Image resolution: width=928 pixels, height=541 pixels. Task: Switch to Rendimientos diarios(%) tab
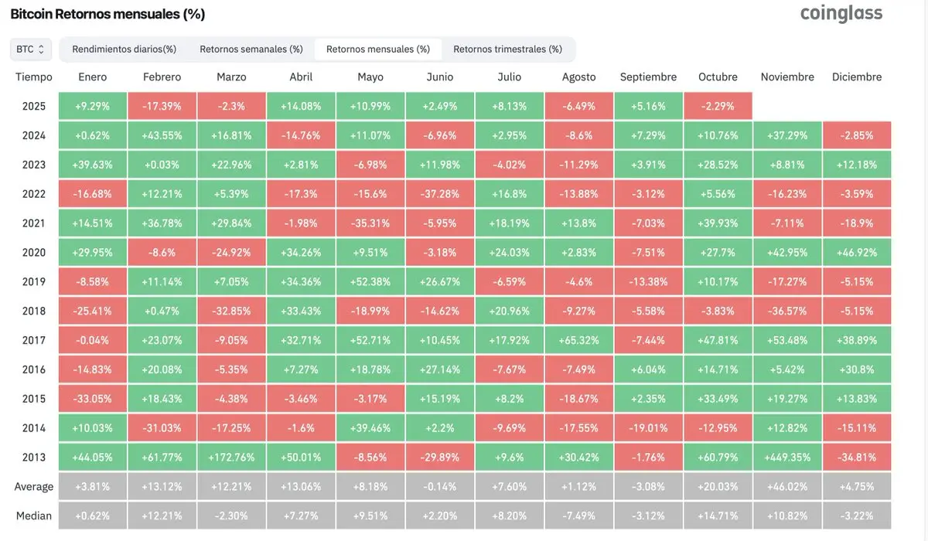tap(125, 49)
